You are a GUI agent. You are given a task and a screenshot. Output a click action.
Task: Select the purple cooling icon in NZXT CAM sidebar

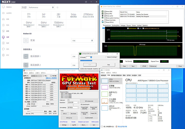[3, 37]
